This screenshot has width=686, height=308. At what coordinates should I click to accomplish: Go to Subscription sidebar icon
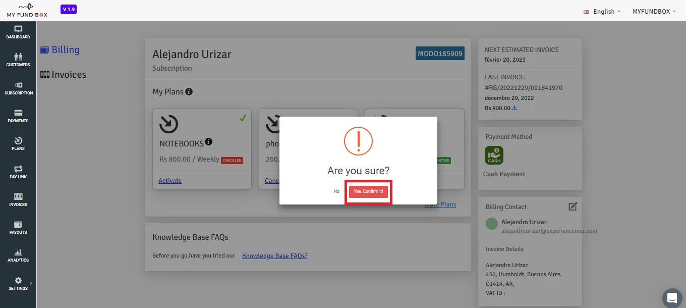pyautogui.click(x=18, y=85)
